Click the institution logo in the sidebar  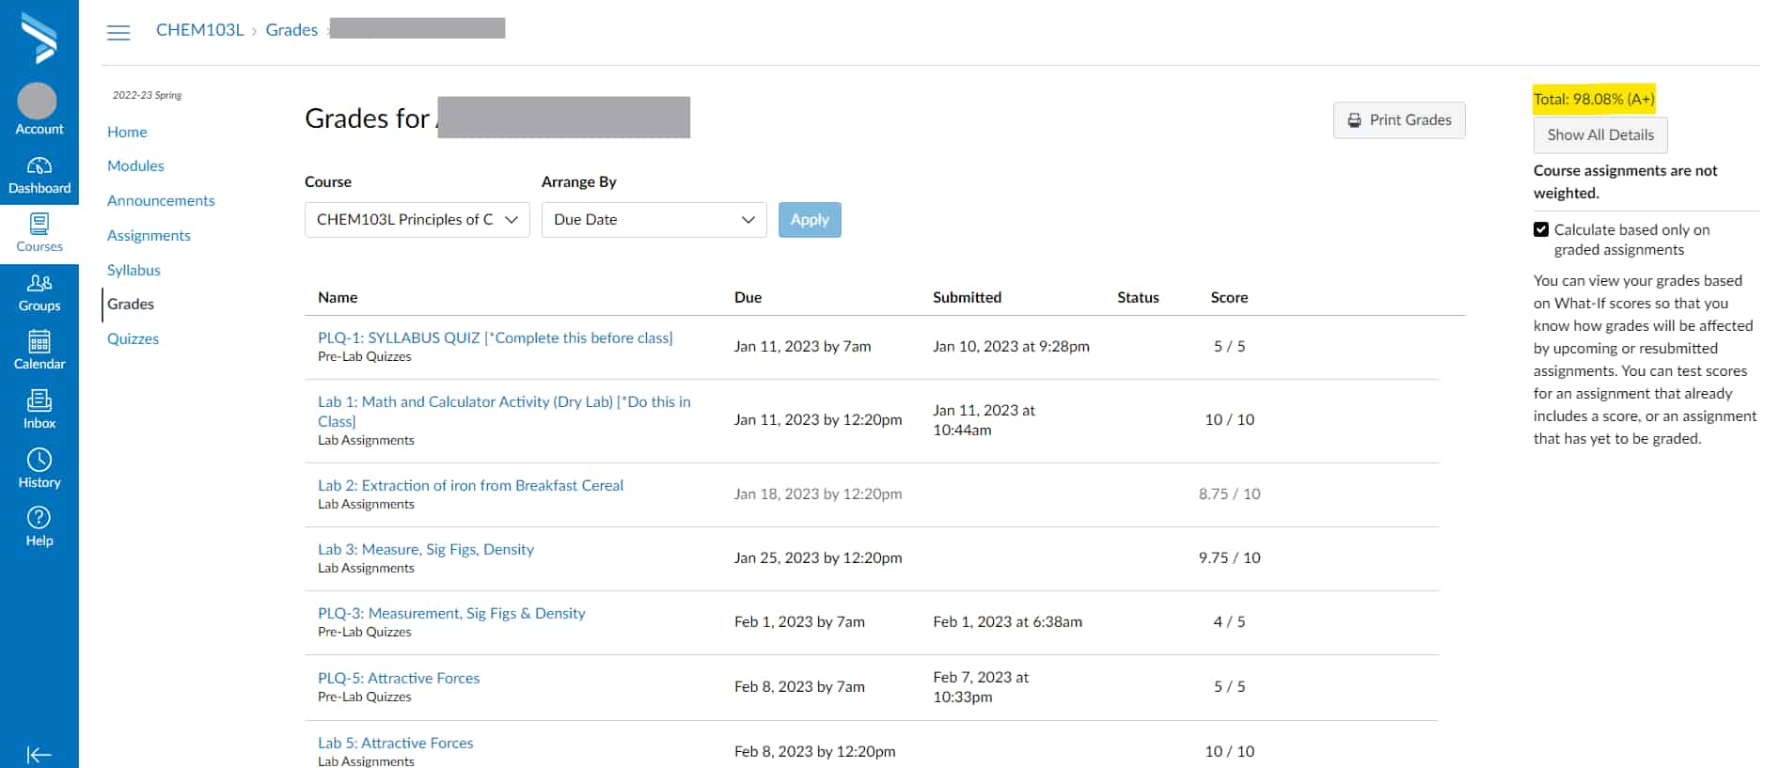(39, 38)
